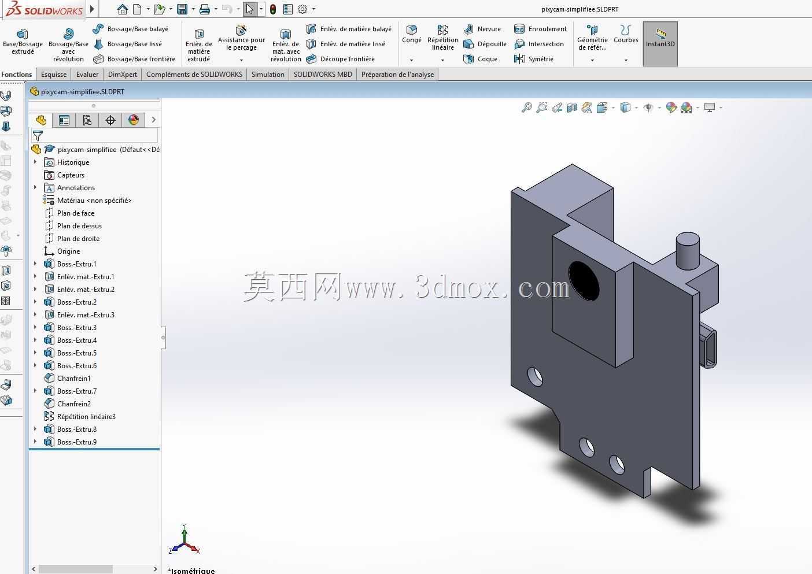812x574 pixels.
Task: Click the feature tree filter field
Action: (94, 136)
